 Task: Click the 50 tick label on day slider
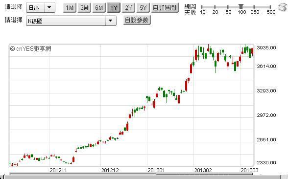[228, 12]
